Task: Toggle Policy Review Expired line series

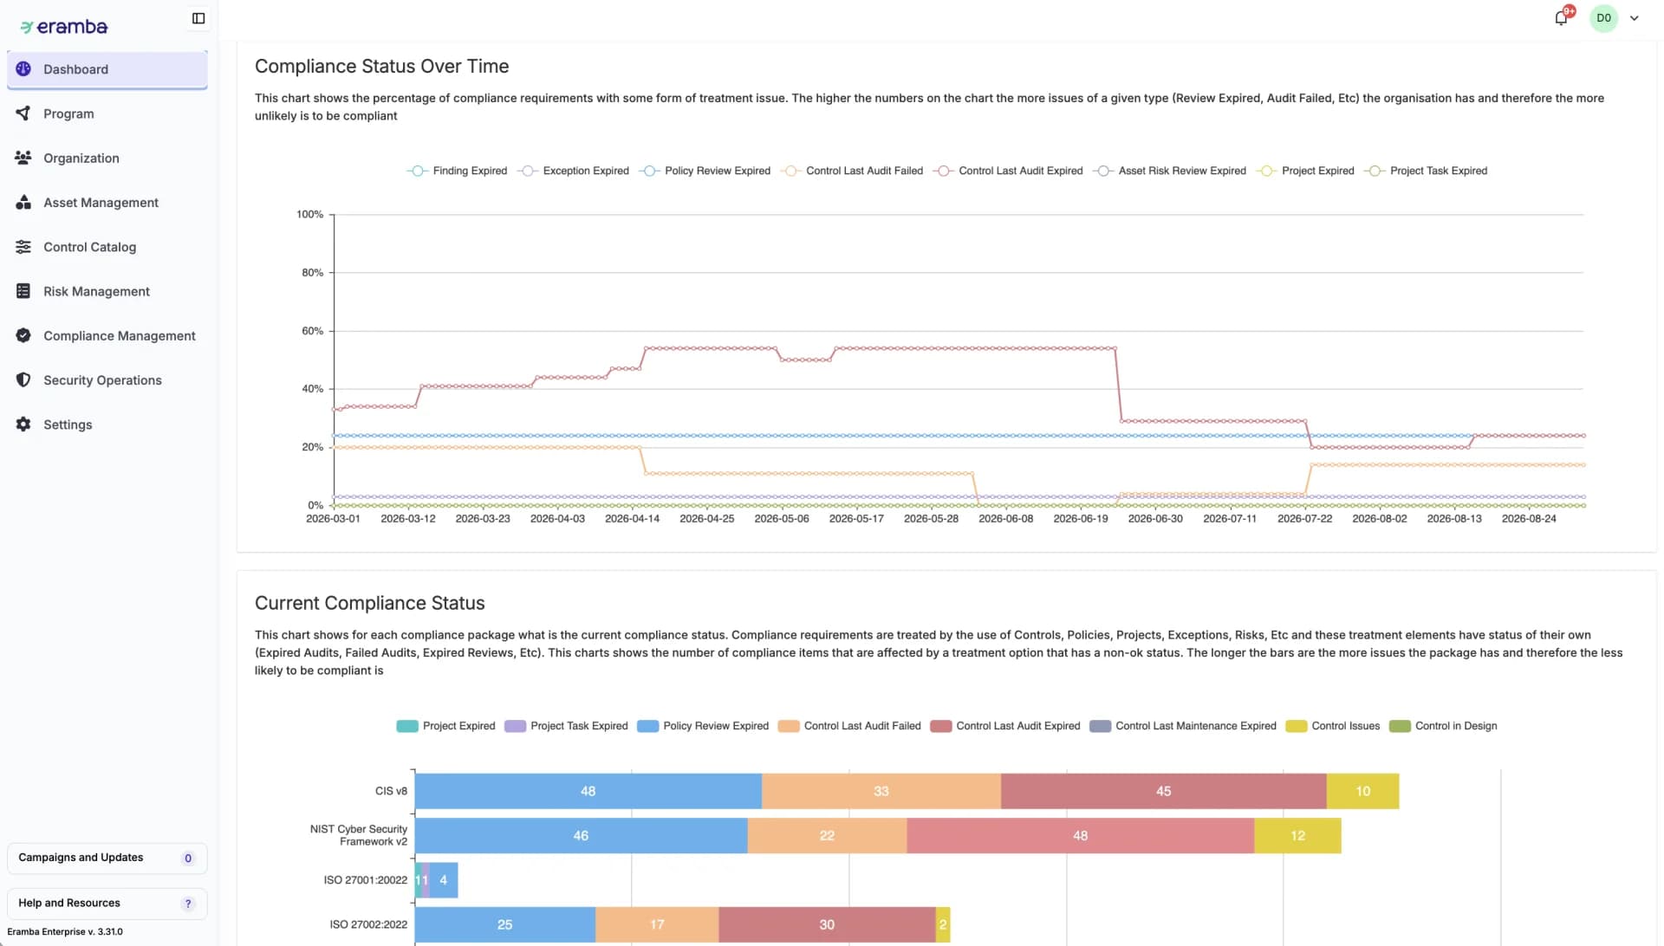Action: pos(704,171)
